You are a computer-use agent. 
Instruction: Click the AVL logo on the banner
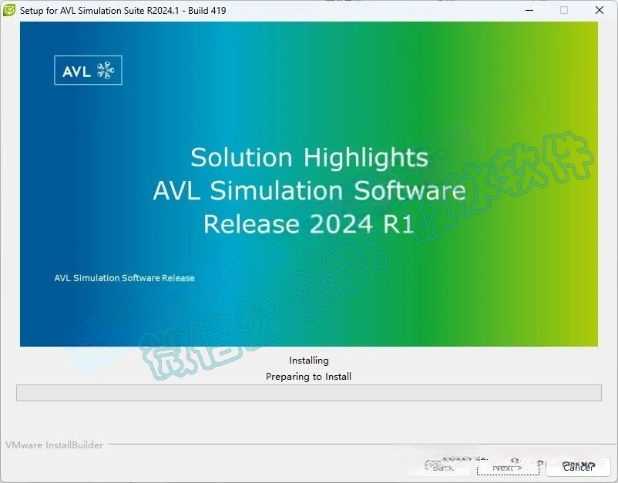(x=89, y=70)
